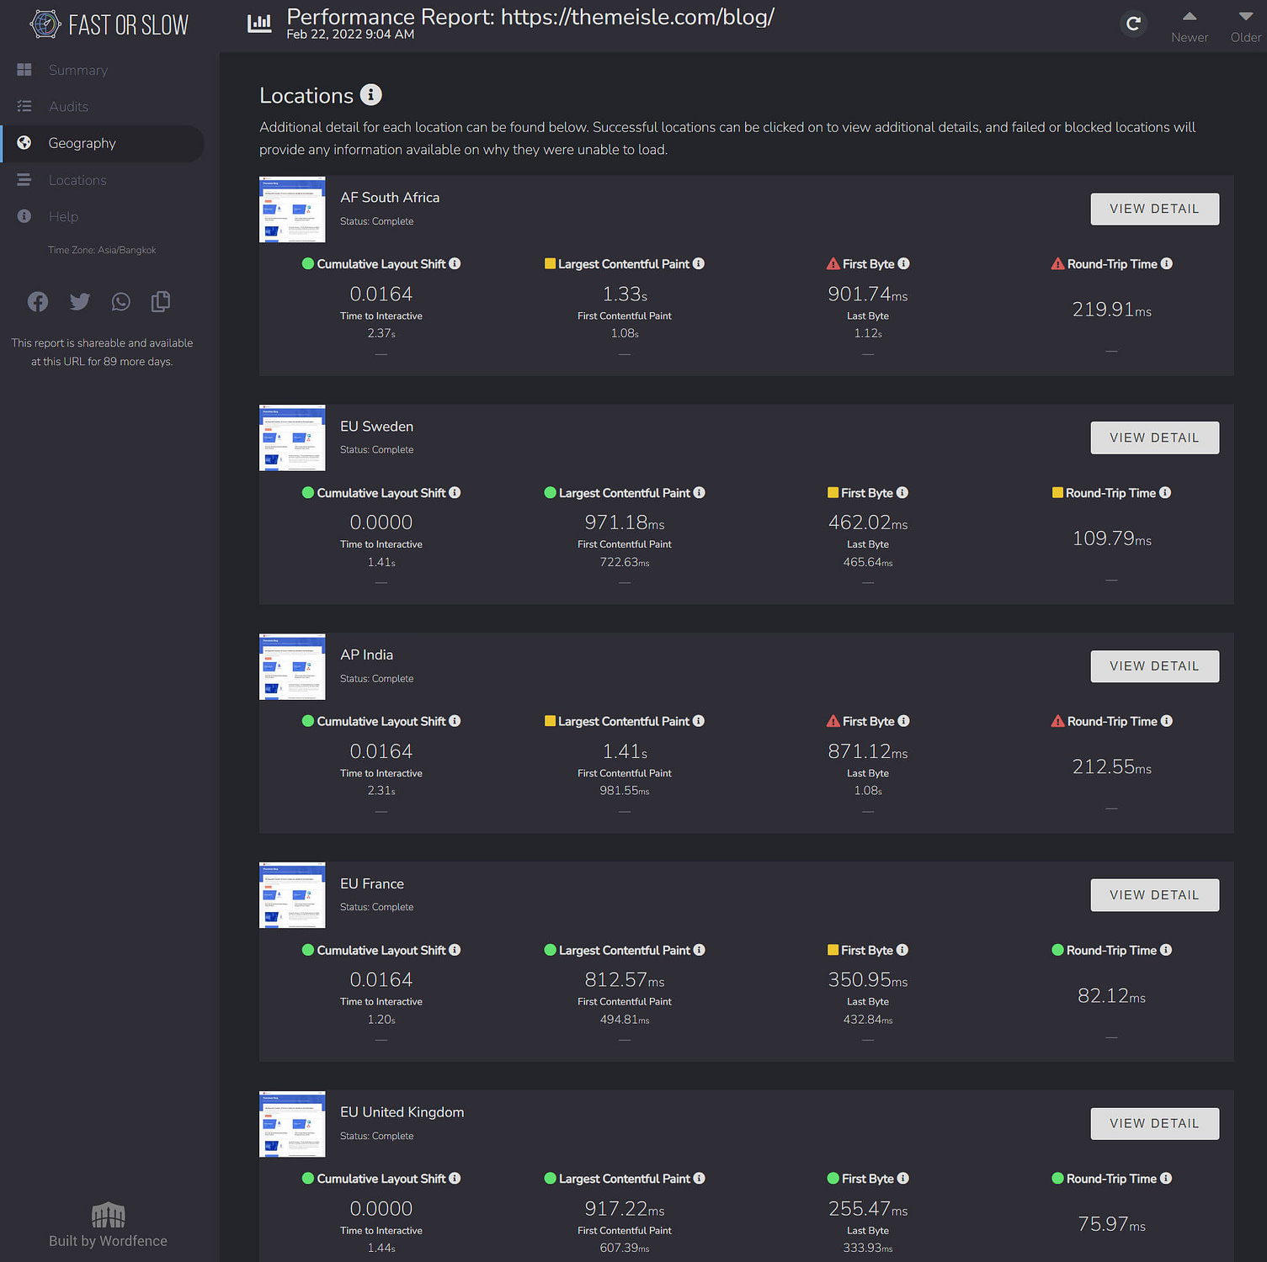Copy report URL clipboard icon
This screenshot has width=1267, height=1262.
pos(161,301)
